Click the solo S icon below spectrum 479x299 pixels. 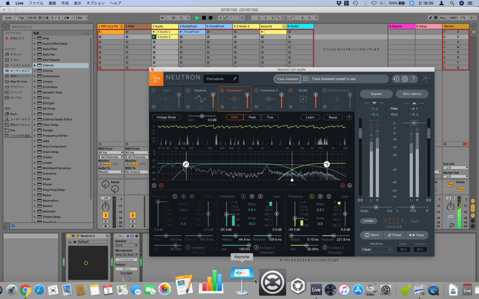pos(154,185)
